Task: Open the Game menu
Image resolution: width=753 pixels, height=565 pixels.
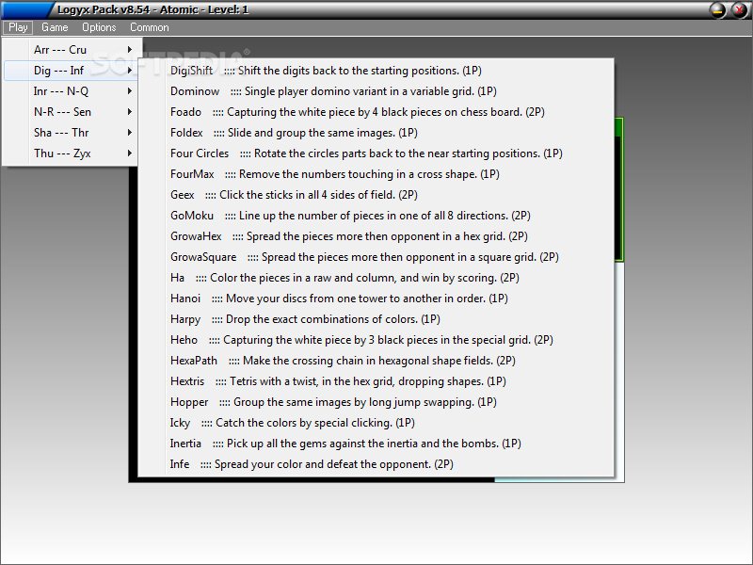Action: click(x=55, y=27)
